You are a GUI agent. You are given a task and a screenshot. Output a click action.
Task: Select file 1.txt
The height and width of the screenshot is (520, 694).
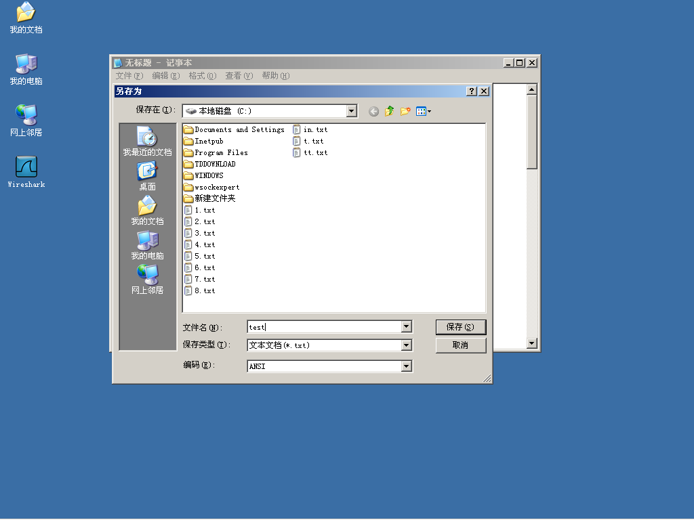coord(200,210)
